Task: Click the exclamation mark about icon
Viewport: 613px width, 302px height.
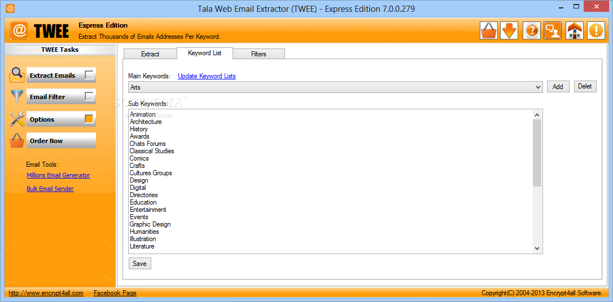Action: [596, 30]
